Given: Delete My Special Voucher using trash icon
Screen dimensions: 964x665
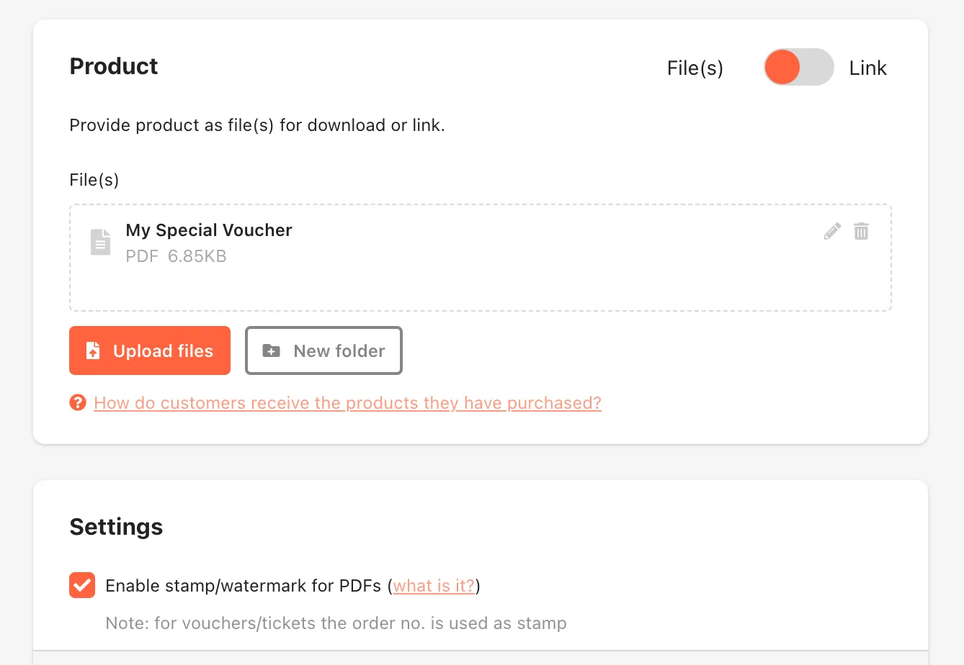Looking at the screenshot, I should click(861, 231).
